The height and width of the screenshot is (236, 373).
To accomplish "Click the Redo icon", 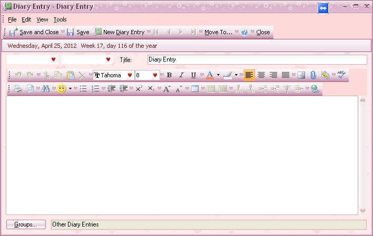I will [30, 75].
